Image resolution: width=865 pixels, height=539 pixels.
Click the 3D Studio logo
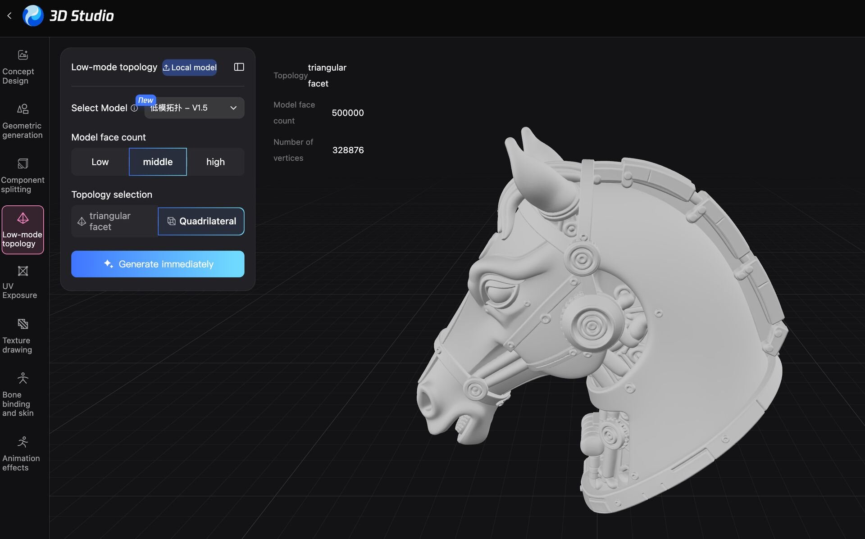[33, 16]
